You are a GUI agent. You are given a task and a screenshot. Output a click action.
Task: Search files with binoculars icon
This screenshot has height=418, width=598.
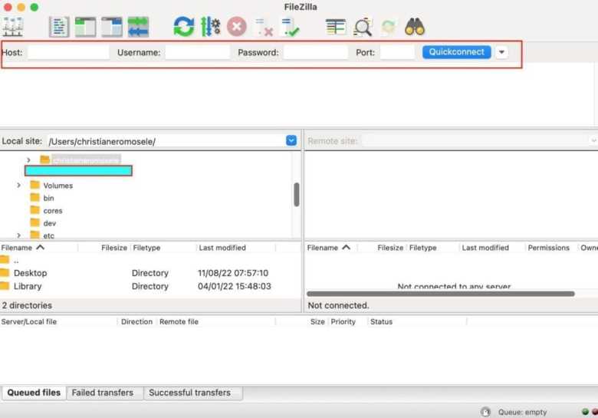(415, 27)
